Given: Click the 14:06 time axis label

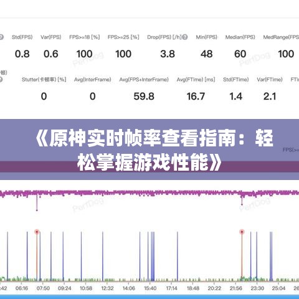Looking at the screenshot, I should [129, 288].
